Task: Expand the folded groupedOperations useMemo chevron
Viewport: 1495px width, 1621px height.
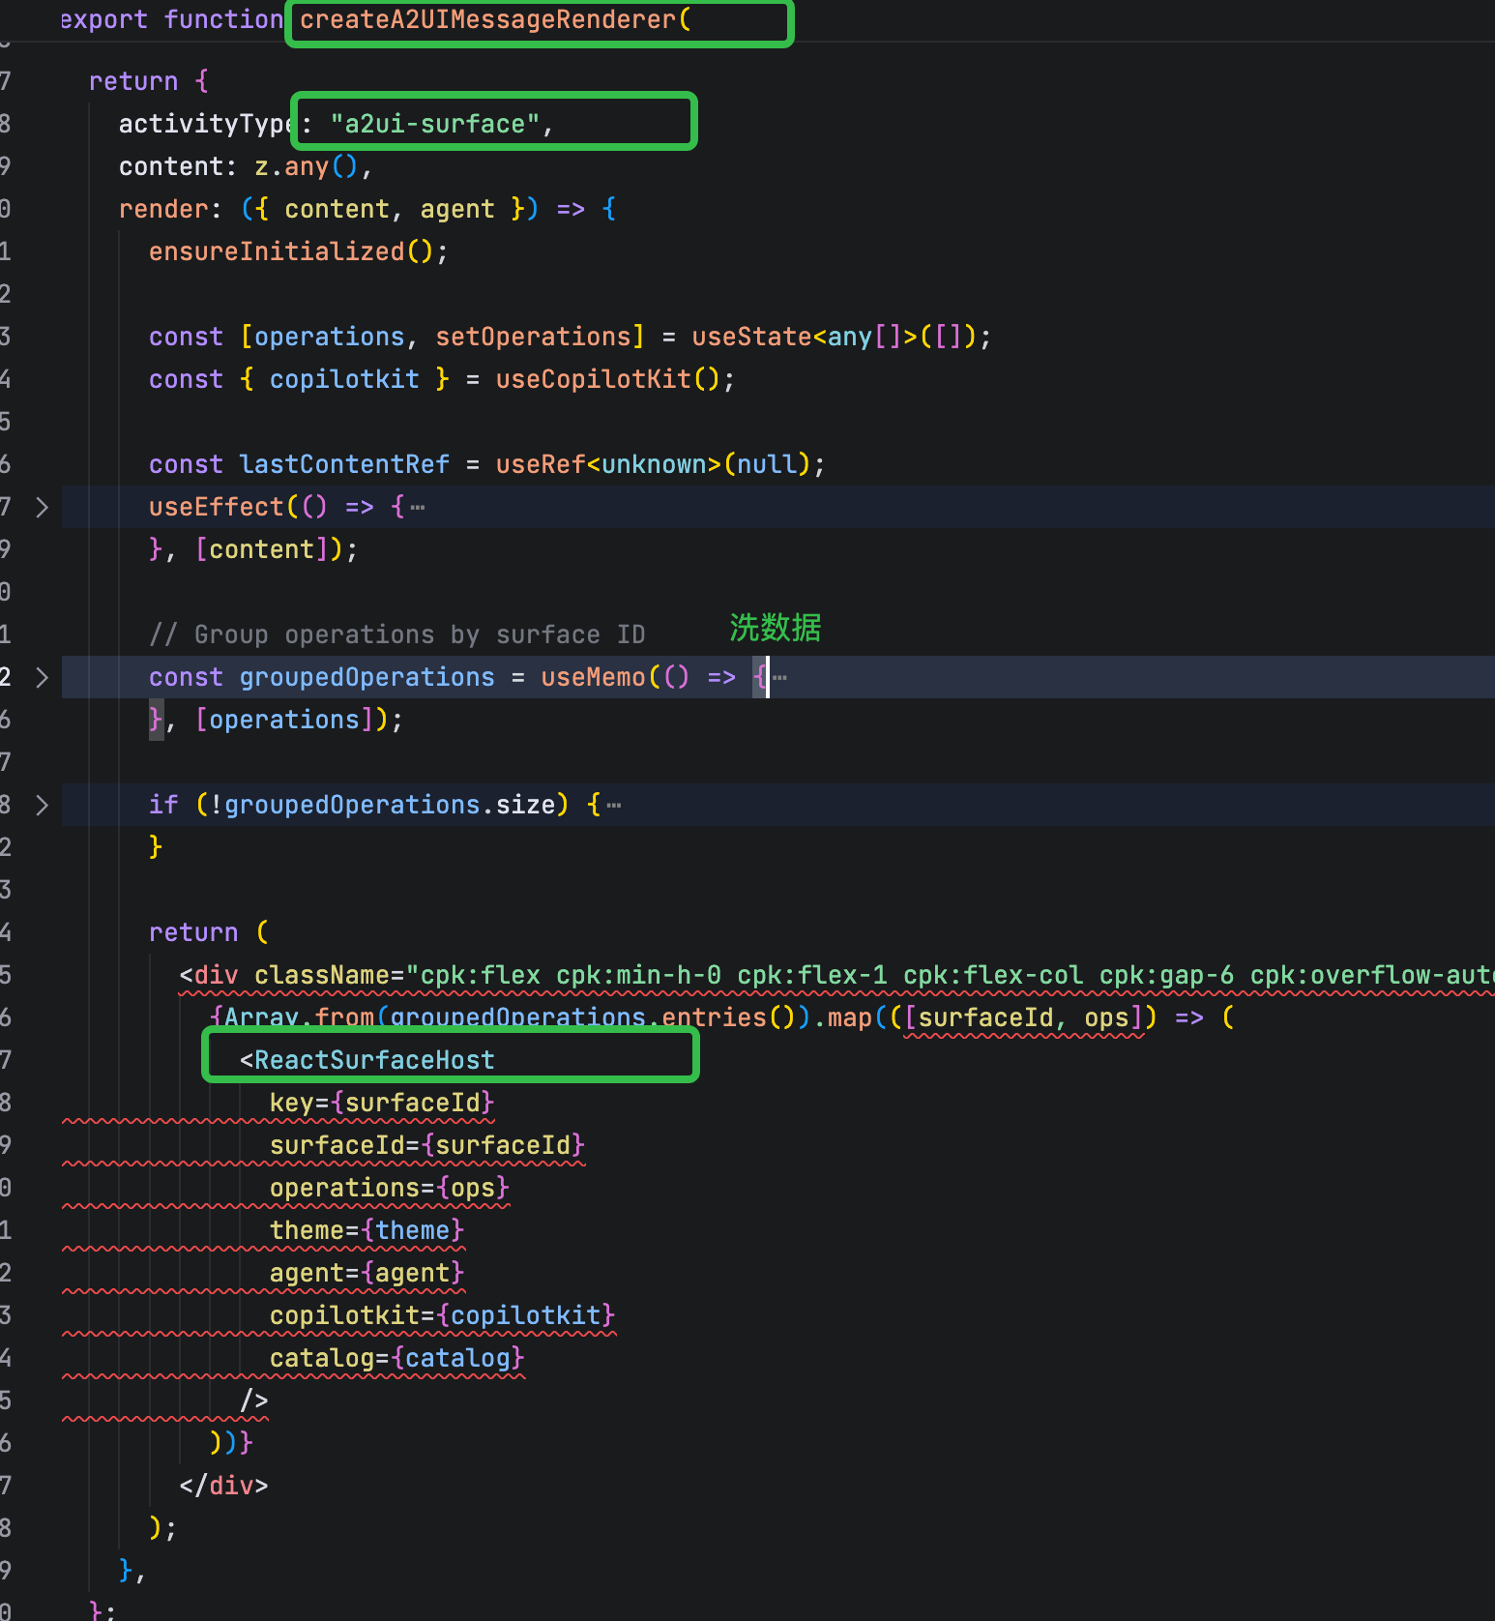Action: coord(42,677)
